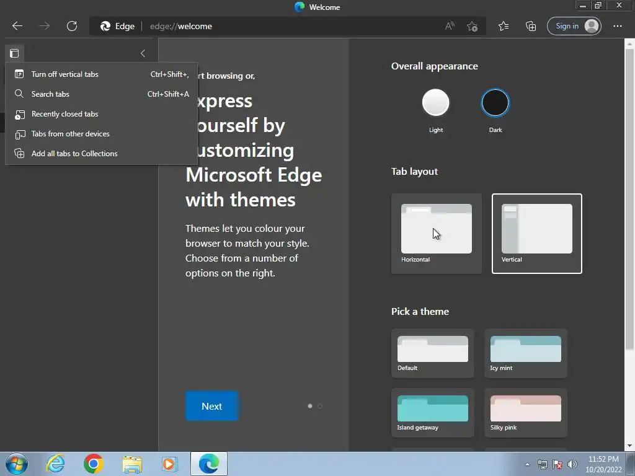
Task: Open the Read aloud icon in the address bar
Action: pyautogui.click(x=450, y=26)
